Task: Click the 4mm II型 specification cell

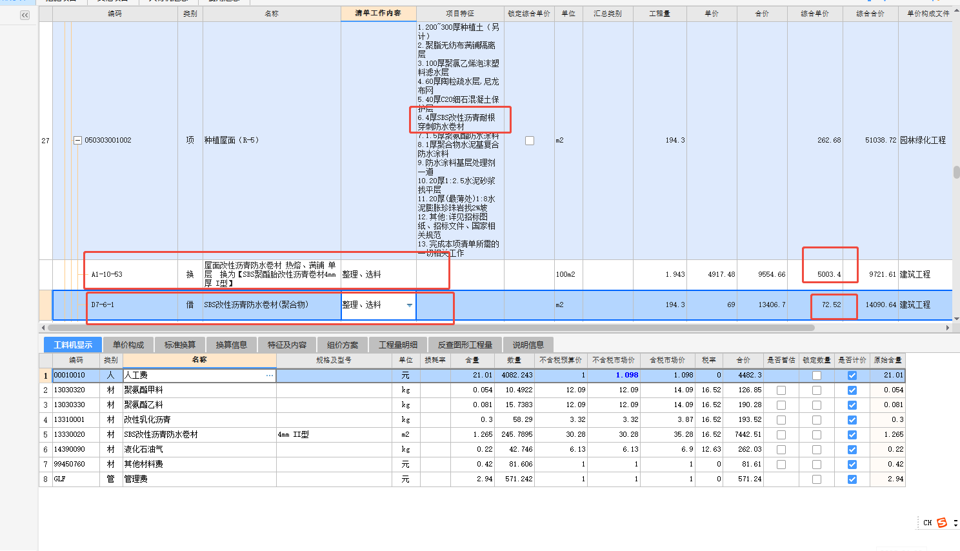Action: 334,435
